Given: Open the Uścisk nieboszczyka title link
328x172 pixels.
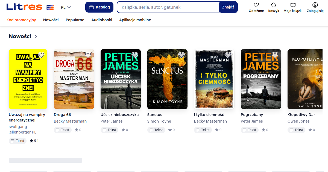Looking at the screenshot, I should pyautogui.click(x=119, y=115).
